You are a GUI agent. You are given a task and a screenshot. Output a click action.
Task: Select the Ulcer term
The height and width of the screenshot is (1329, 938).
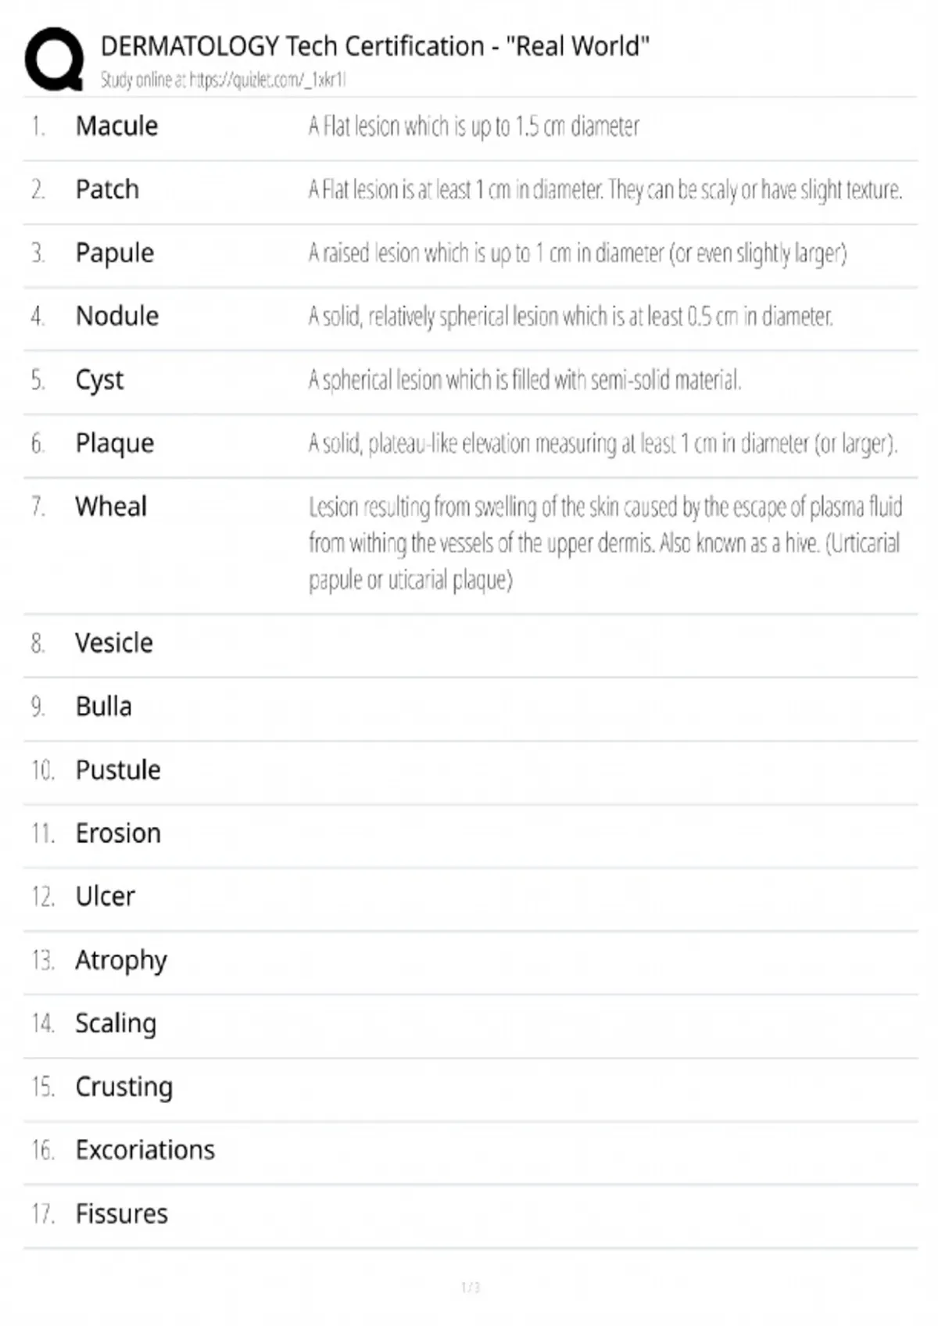pyautogui.click(x=105, y=897)
